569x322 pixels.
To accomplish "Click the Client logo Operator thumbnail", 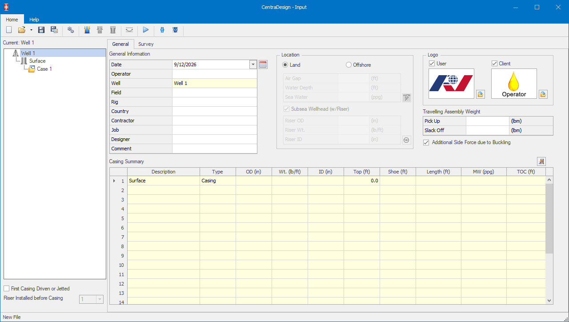I will tap(514, 84).
